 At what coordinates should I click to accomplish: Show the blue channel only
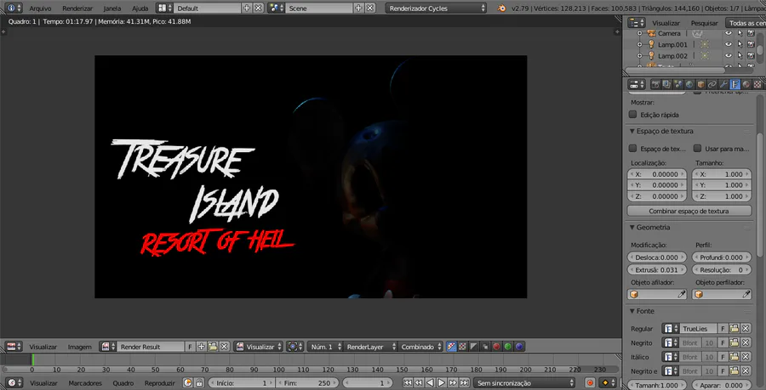click(x=519, y=347)
